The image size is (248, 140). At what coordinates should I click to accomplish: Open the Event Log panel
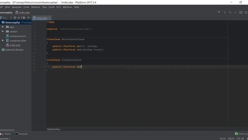tap(241, 134)
